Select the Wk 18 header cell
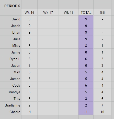 click(69, 12)
